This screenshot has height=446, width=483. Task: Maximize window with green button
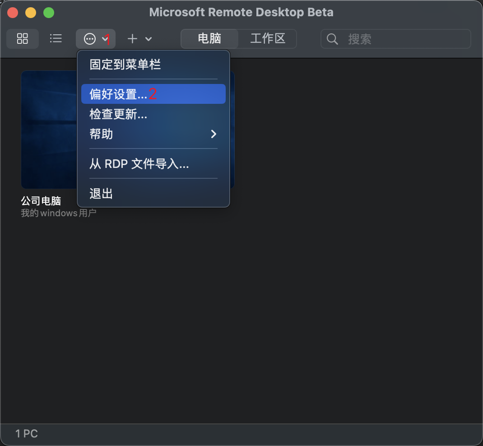[x=49, y=13]
